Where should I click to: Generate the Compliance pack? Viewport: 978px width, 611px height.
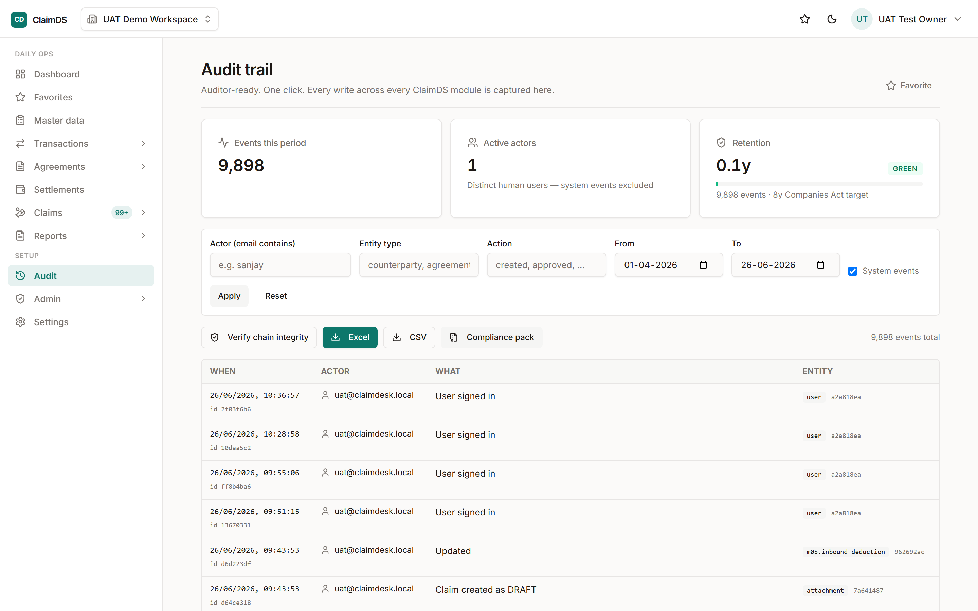click(x=491, y=337)
